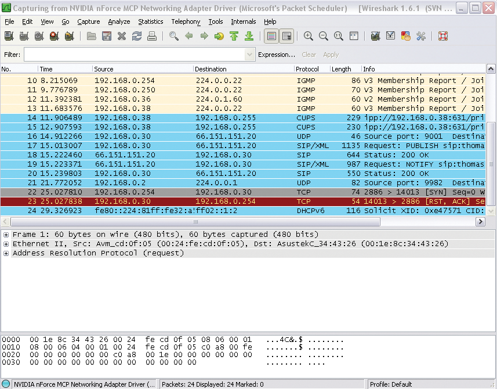Stop the running capture icon
This screenshot has width=497, height=389.
coord(55,36)
